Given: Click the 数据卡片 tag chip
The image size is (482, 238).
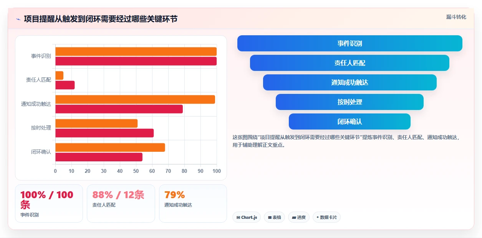Looking at the screenshot, I should 326,217.
